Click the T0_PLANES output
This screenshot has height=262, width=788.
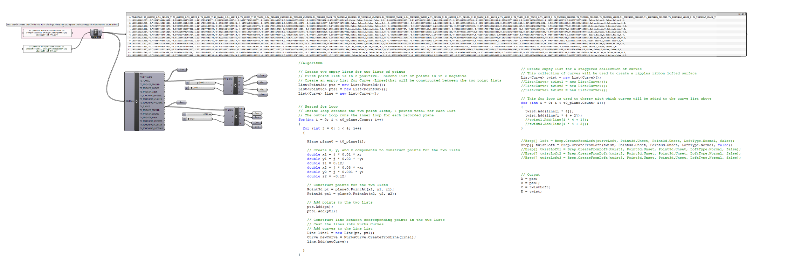point(145,81)
